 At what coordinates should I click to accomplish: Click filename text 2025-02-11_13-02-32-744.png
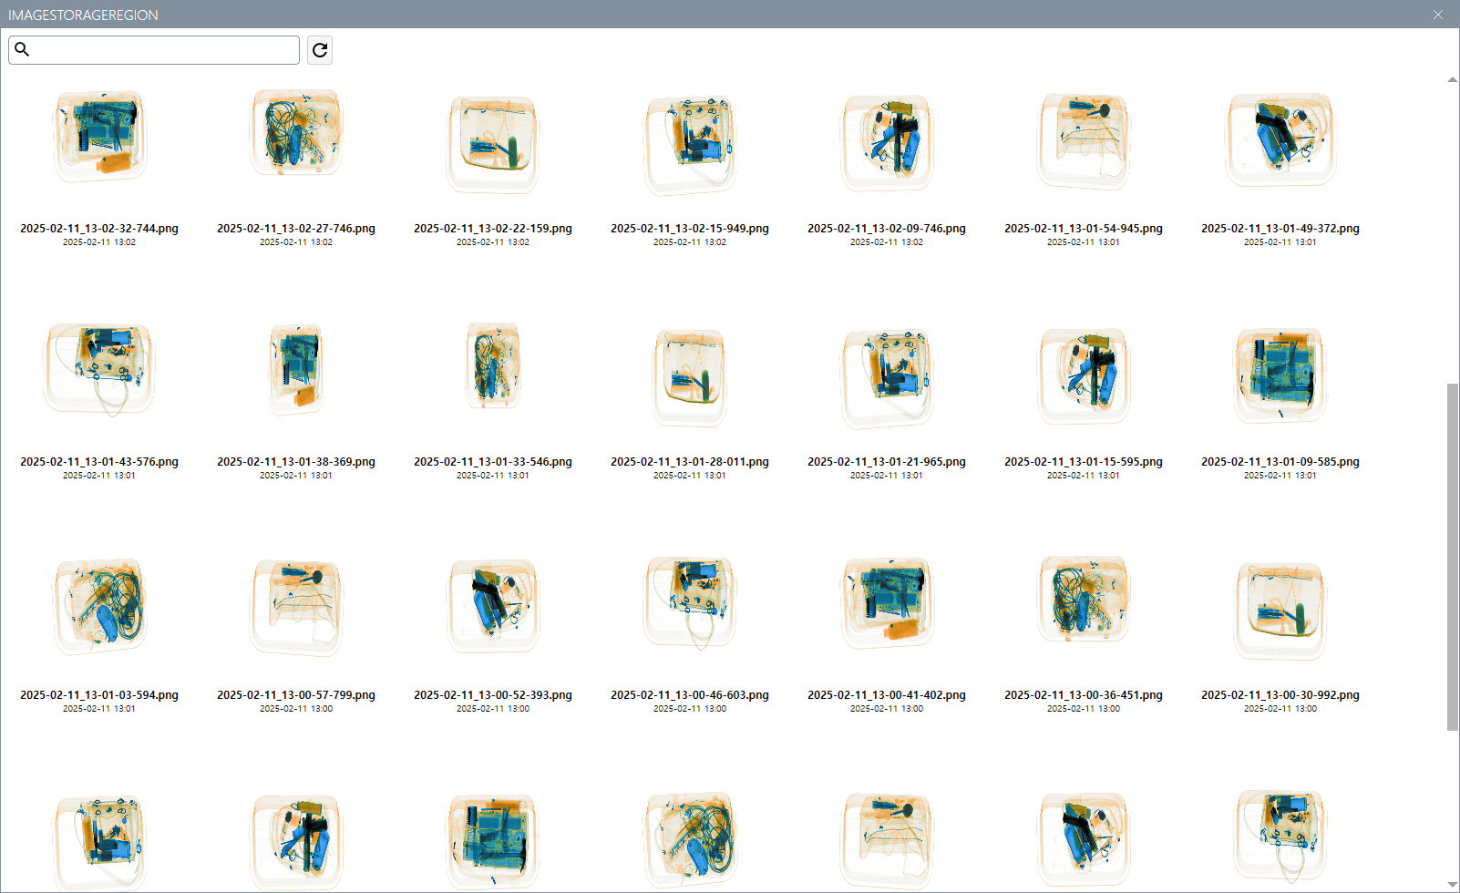99,229
